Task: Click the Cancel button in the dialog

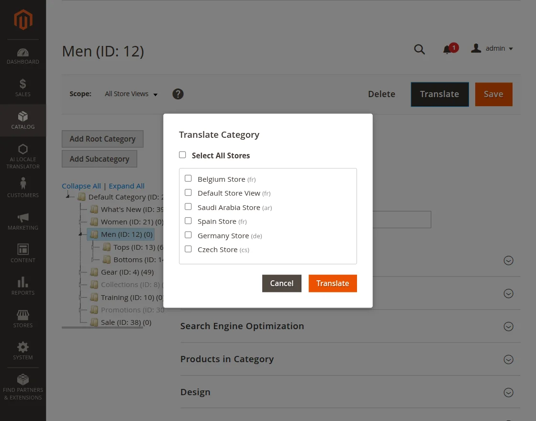Action: (x=281, y=283)
